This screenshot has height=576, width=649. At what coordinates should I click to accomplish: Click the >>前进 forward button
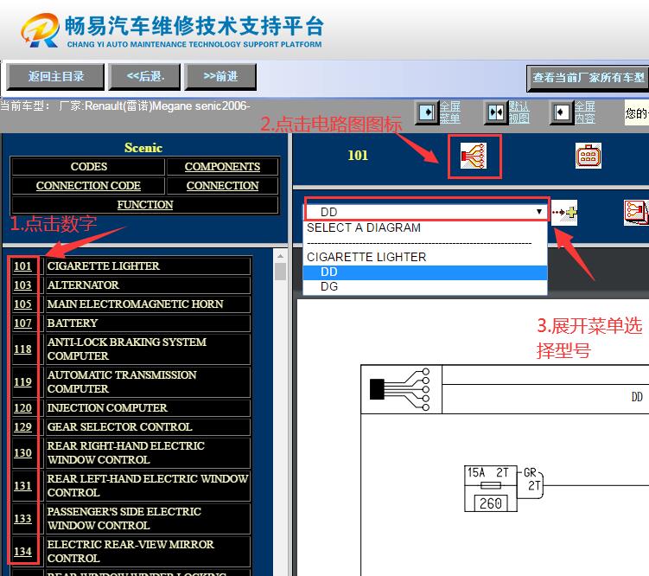[220, 77]
